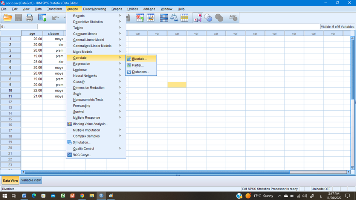Choose Partial correlation menu entry
Screen dimensions: 356x200
(138, 65)
